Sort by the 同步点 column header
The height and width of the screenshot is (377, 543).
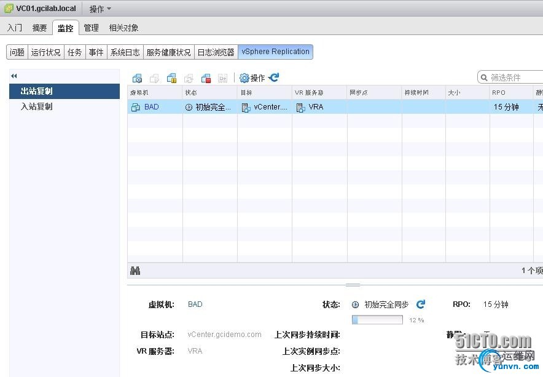tap(375, 93)
